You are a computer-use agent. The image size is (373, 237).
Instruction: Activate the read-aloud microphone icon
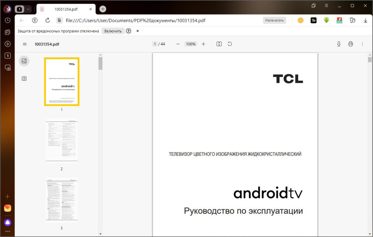tap(339, 43)
